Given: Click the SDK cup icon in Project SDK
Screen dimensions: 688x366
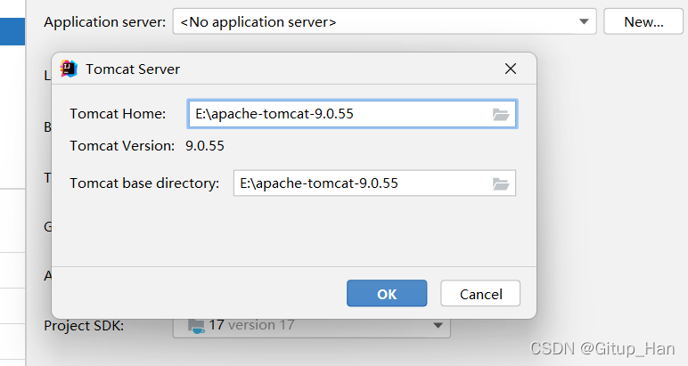Looking at the screenshot, I should (196, 326).
